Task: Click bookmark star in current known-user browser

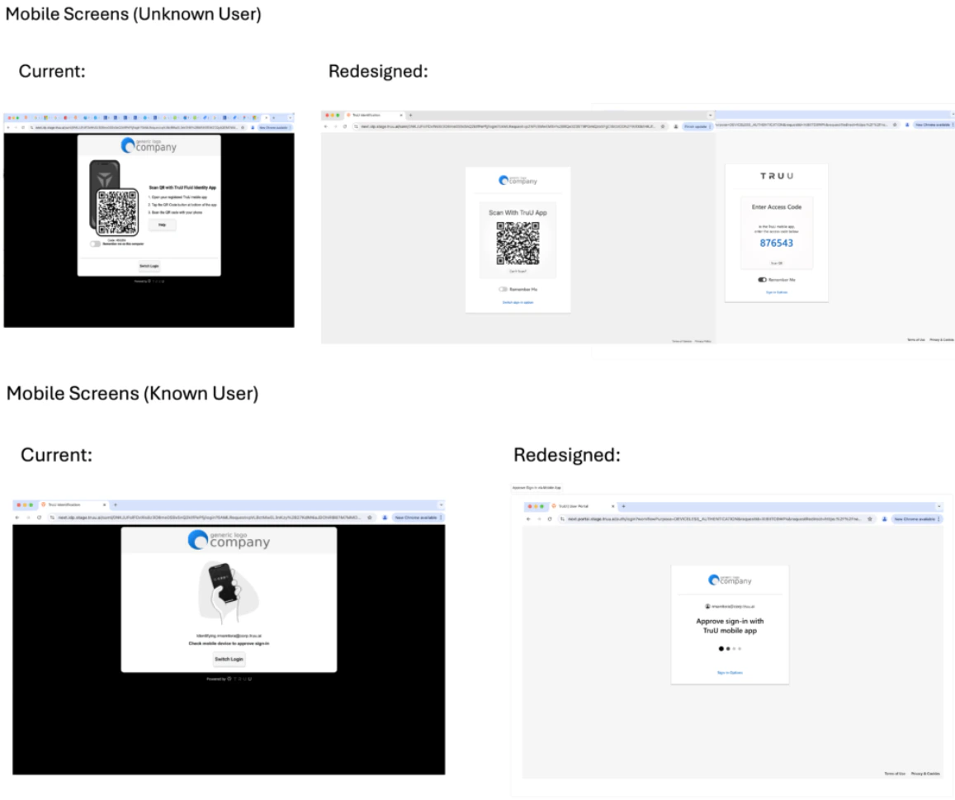Action: pos(370,518)
